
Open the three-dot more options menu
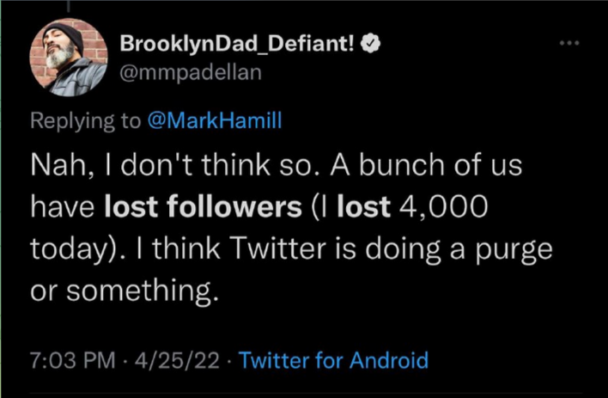569,43
